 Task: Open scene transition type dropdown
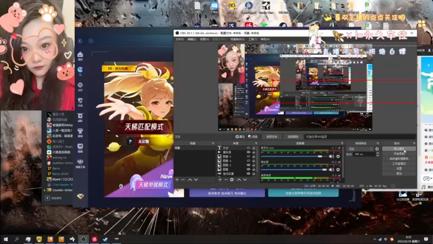pyautogui.click(x=360, y=149)
